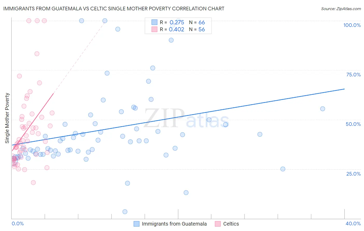Select the Immigrants from Guatemala legend label
This screenshot has height=231, width=364.
[x=174, y=224]
